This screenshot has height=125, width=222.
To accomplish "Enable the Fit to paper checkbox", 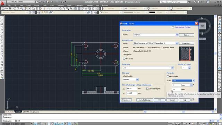I will (168, 76).
